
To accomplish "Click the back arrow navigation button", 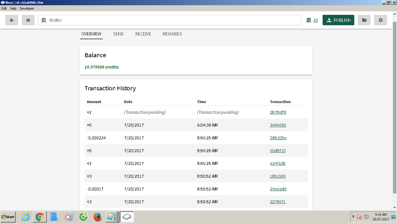I will pos(12,20).
